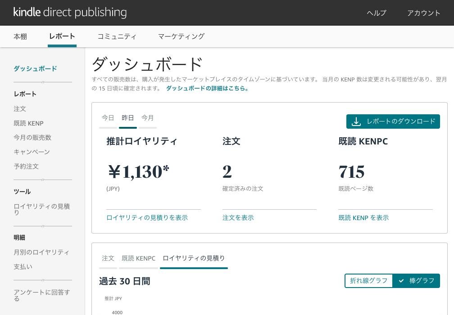Viewport: 454px width, 315px height.
Task: Click ダッシュボードの詳細はこちら link
Action: click(x=207, y=88)
